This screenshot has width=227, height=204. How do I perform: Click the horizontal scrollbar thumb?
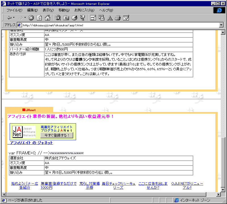[106, 194]
